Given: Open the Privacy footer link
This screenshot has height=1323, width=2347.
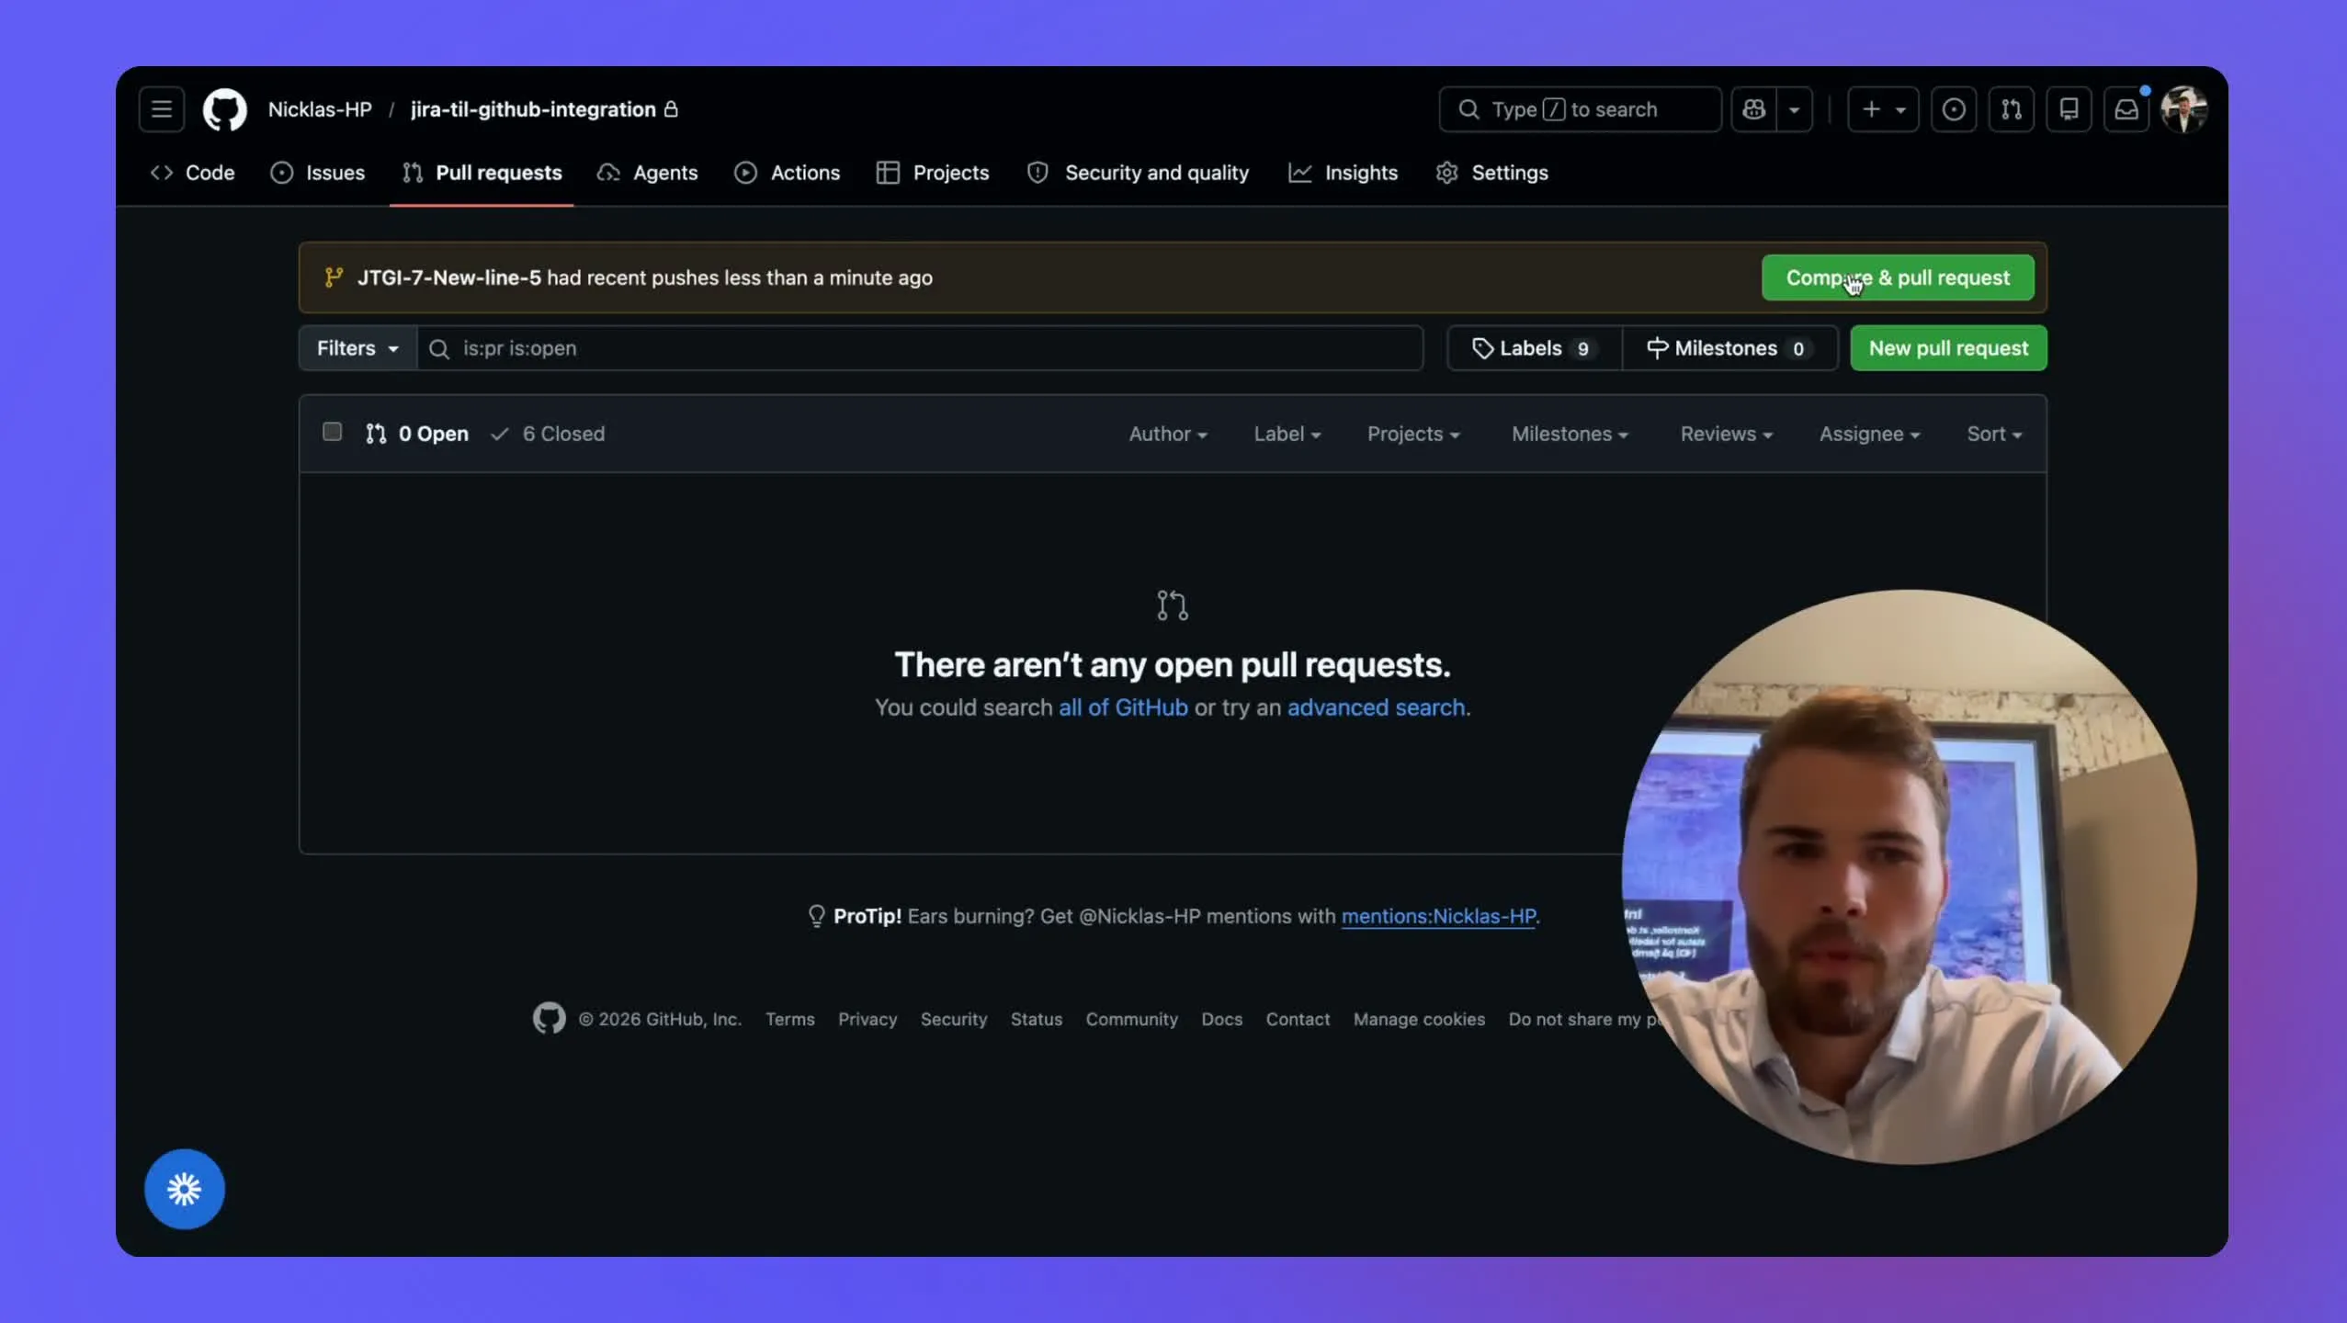Looking at the screenshot, I should pyautogui.click(x=867, y=1019).
